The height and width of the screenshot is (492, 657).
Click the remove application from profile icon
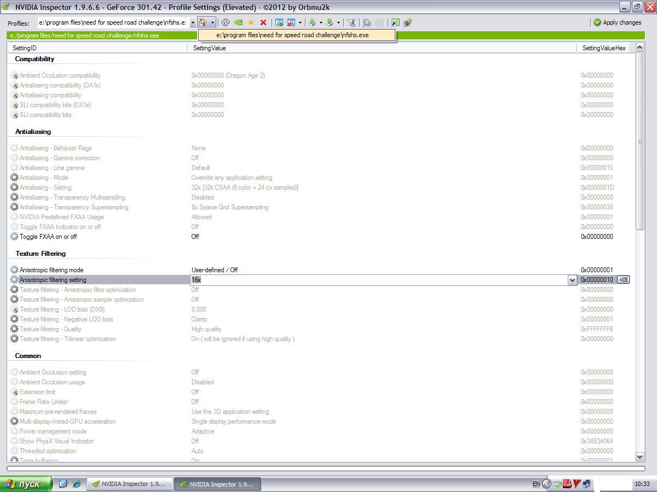click(x=291, y=22)
